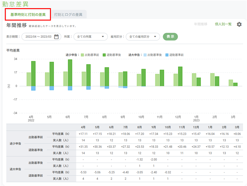This screenshot has height=186, width=247.
Task: Click the 過大申告 row group label
Action: pos(15,169)
